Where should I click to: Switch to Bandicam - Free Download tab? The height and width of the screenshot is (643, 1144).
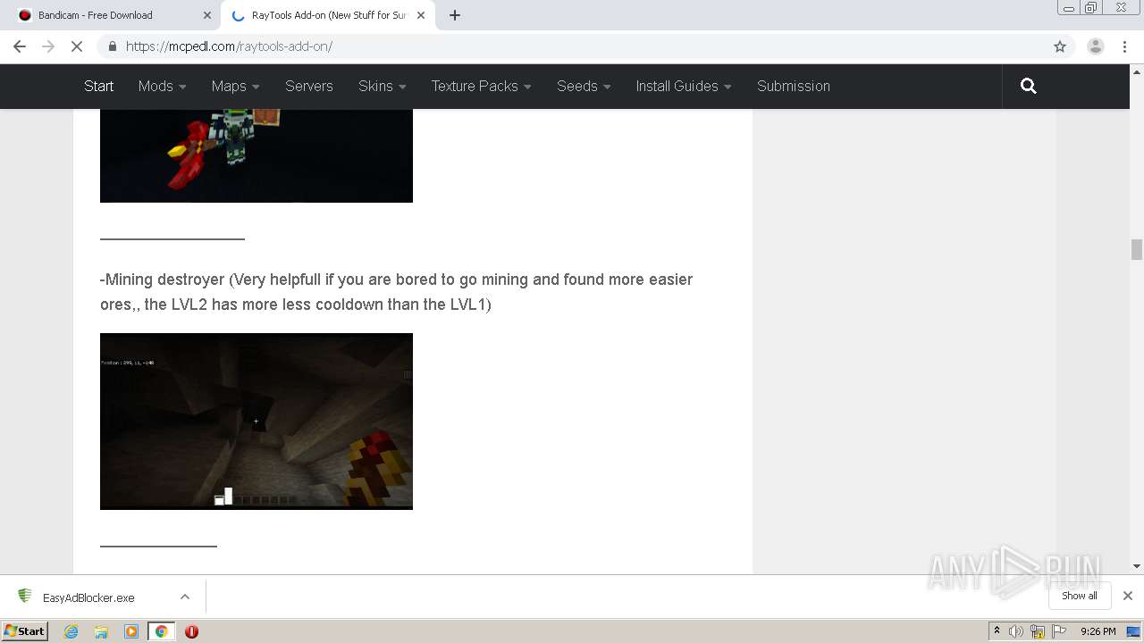(x=112, y=15)
